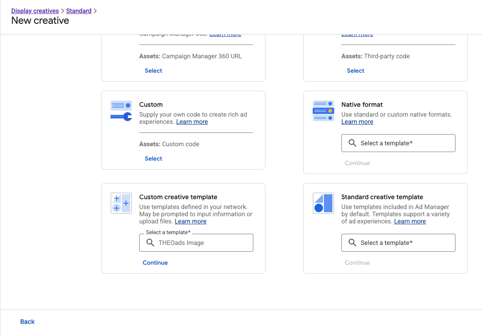Screen dimensions: 482x336
Task: Click the Custom creative template icon
Action: (x=121, y=203)
